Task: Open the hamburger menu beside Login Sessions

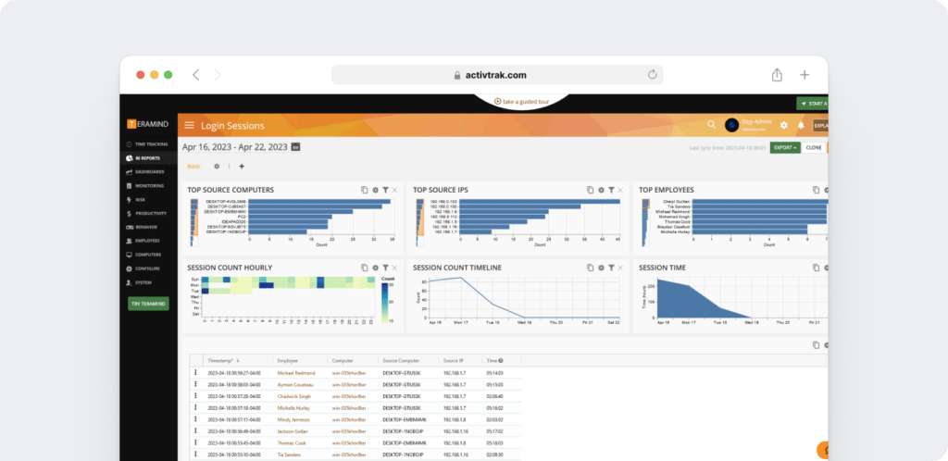Action: tap(189, 125)
